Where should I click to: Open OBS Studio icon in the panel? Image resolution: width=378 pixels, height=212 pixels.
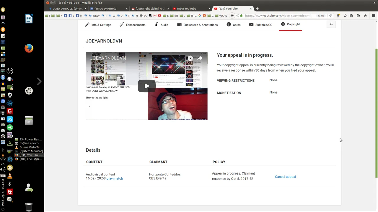[x=10, y=71]
